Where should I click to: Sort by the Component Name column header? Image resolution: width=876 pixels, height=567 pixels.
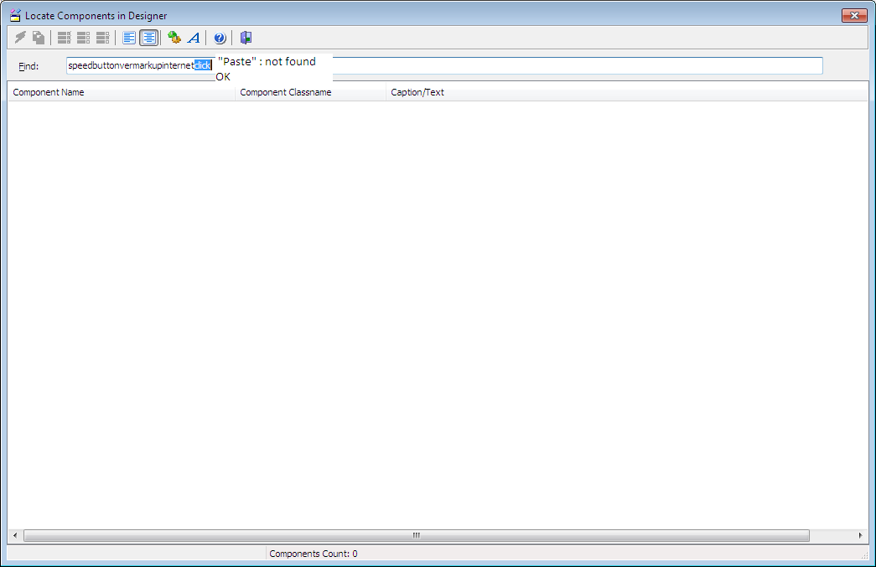coord(122,92)
